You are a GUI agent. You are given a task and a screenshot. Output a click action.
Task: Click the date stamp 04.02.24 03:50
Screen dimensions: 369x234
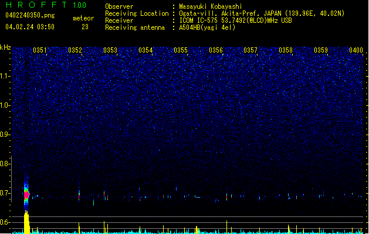coord(30,27)
